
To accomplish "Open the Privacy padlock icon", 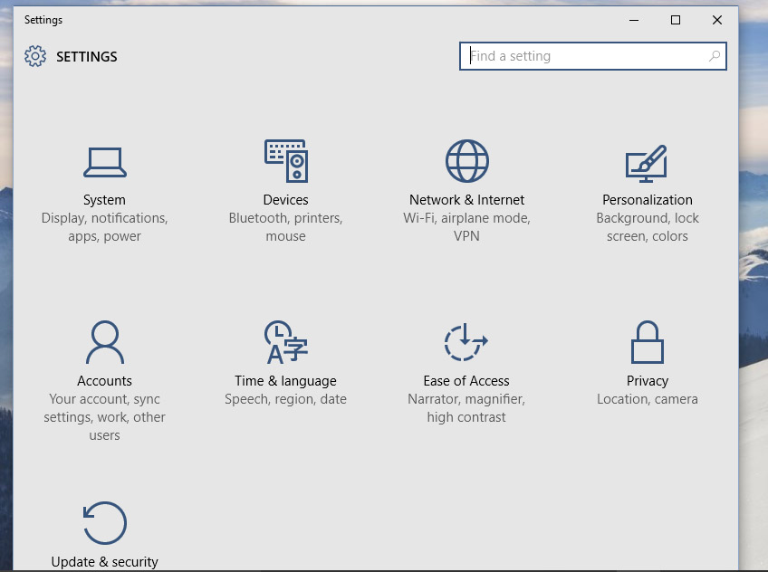I will [647, 342].
